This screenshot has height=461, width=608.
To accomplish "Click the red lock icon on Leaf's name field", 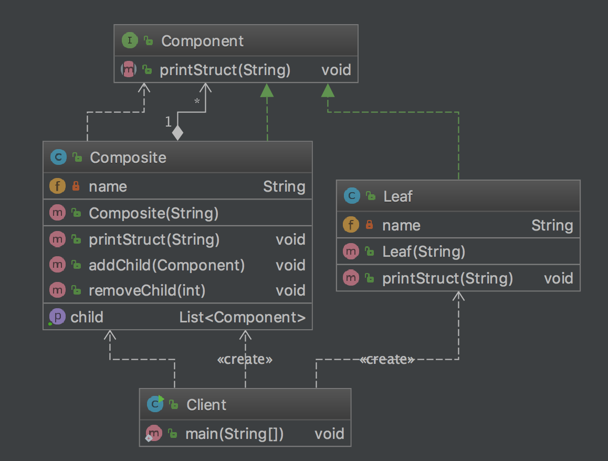I will coord(370,225).
